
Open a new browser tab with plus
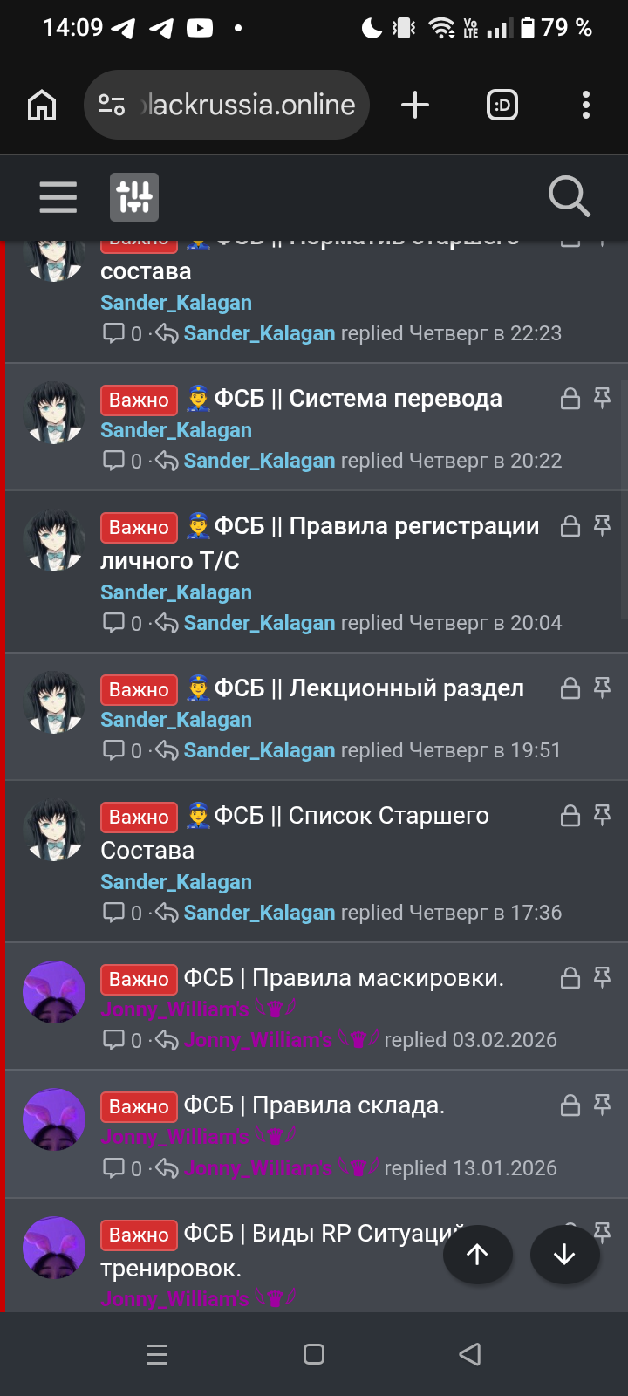[x=415, y=106]
